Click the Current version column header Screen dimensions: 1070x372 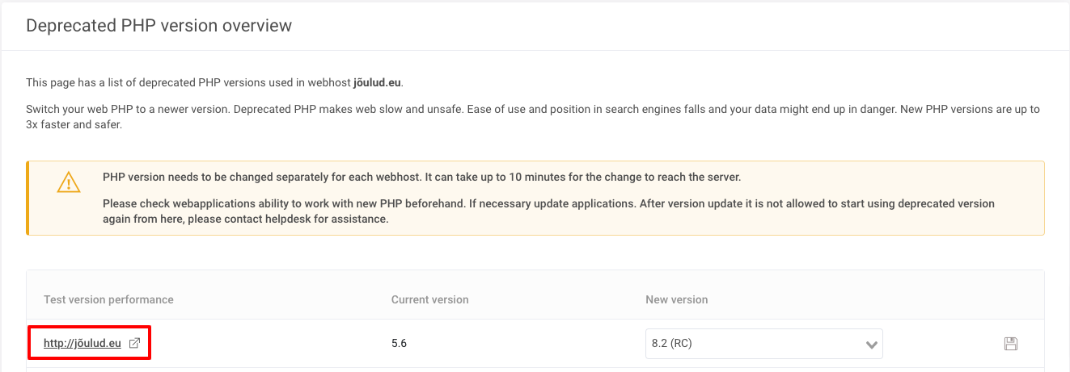tap(429, 299)
